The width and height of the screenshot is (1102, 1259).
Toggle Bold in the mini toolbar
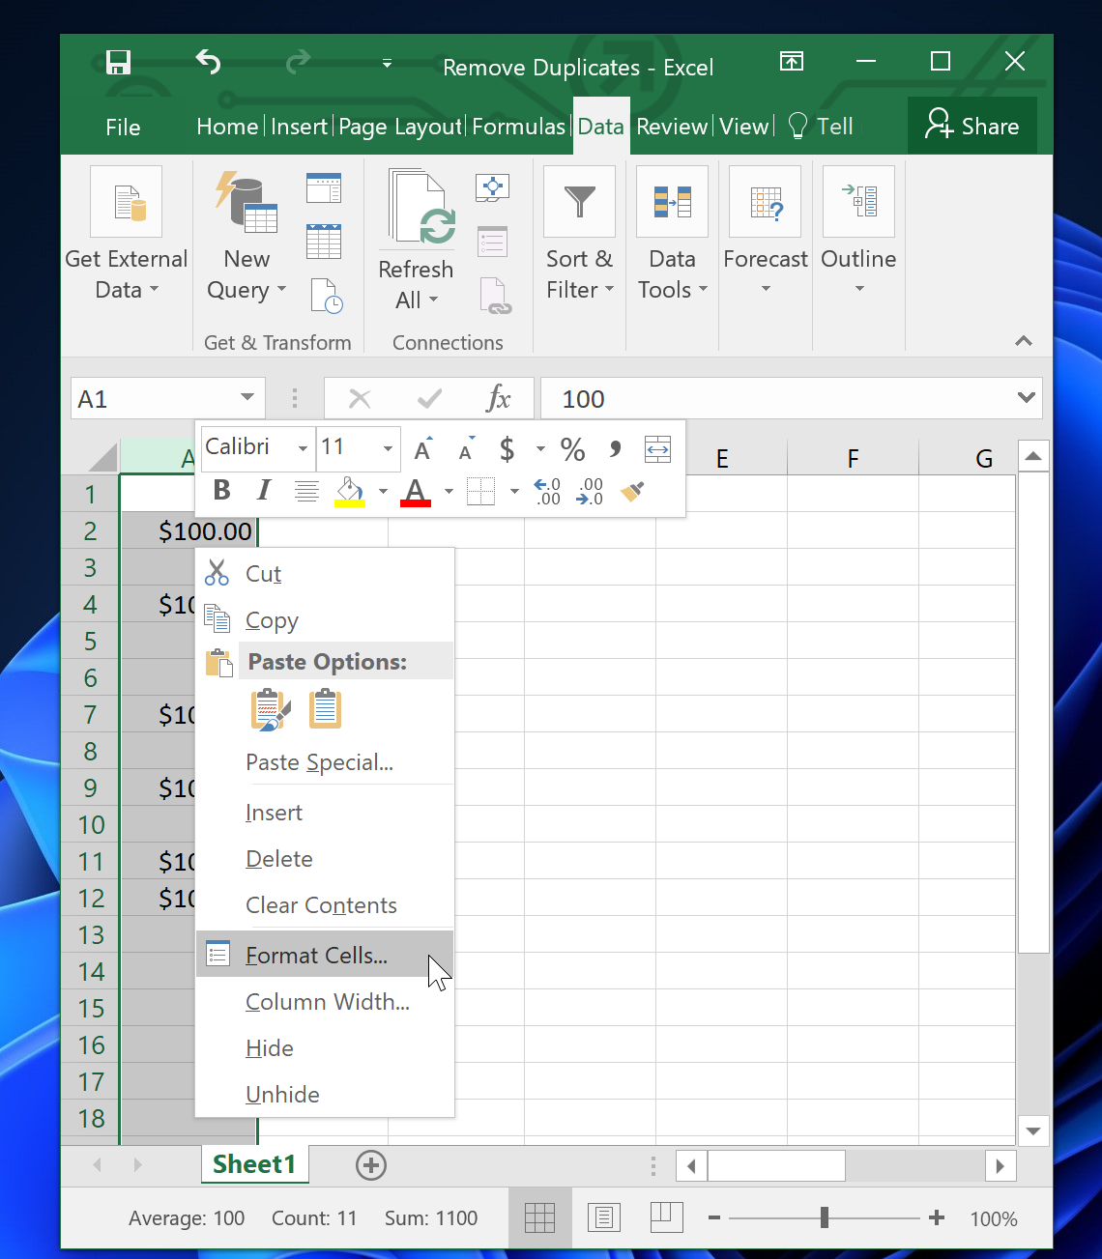(x=222, y=491)
